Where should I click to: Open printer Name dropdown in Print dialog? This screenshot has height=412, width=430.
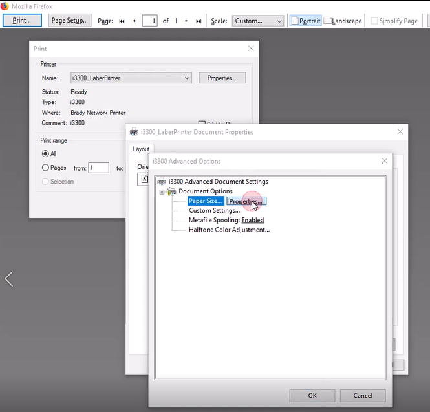coord(131,78)
